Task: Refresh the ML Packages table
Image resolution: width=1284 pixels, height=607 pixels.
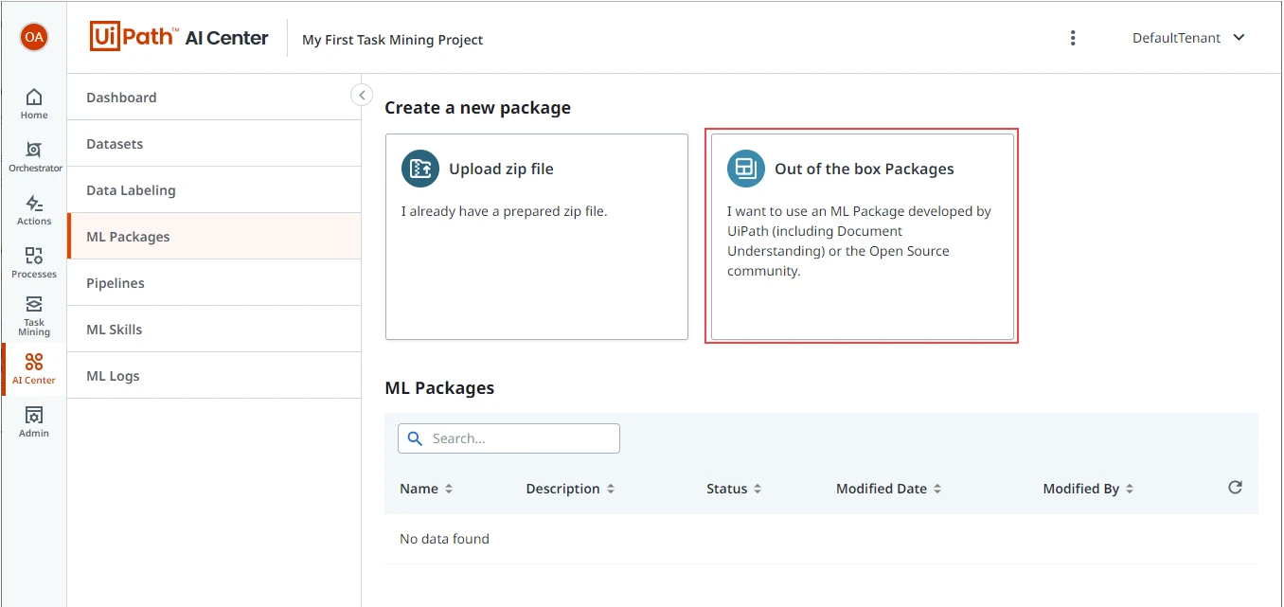Action: [x=1235, y=487]
